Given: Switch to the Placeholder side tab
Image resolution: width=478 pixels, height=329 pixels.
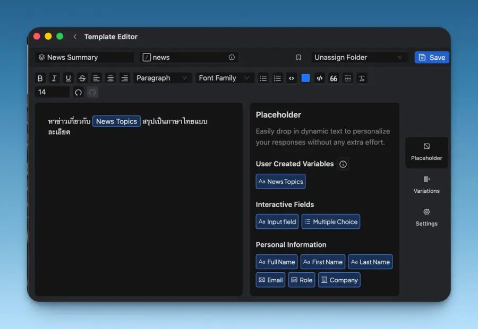Looking at the screenshot, I should [x=426, y=152].
